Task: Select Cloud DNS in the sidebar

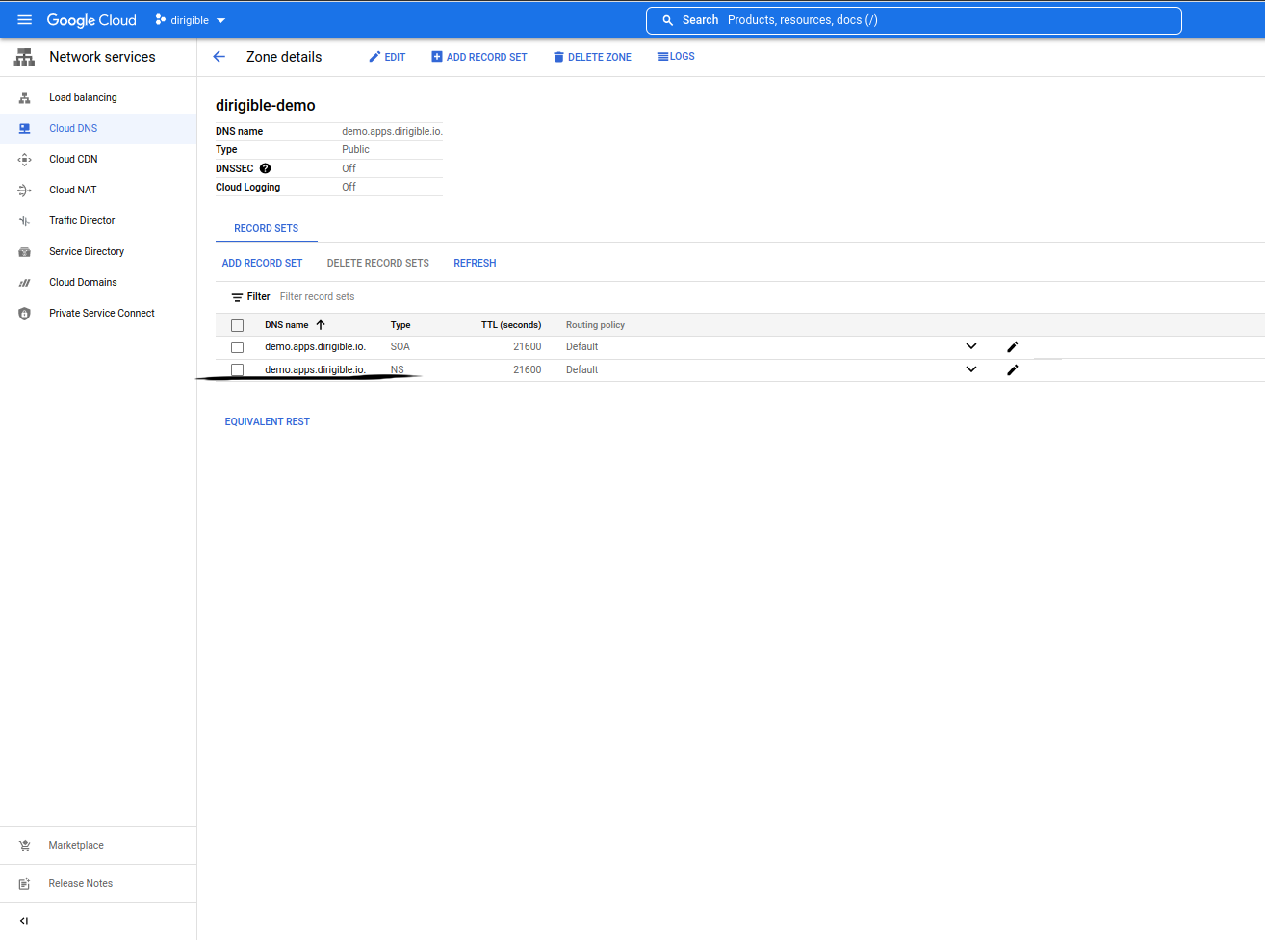Action: (73, 129)
